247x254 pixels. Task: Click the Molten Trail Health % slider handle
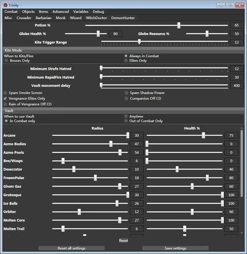tap(185, 229)
